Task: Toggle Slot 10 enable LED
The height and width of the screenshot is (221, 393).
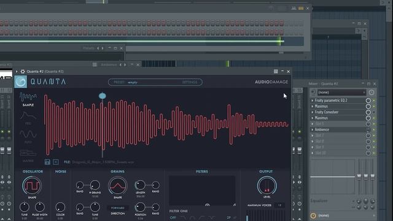Action: tap(374, 153)
